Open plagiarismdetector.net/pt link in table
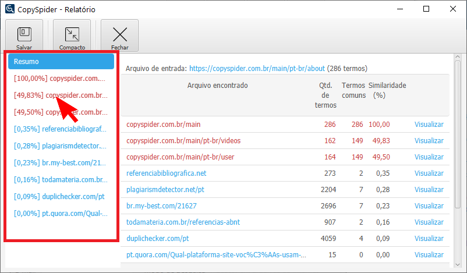Screen dimensions: 467x273 click(x=165, y=190)
